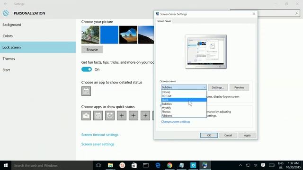Open the volume control in tray

tap(256, 165)
